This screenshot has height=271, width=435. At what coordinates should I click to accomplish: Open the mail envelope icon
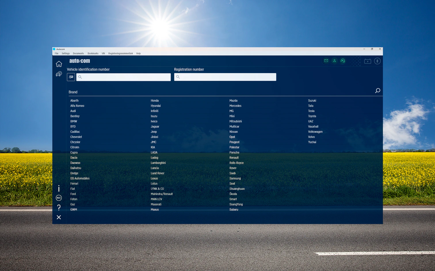(x=326, y=61)
